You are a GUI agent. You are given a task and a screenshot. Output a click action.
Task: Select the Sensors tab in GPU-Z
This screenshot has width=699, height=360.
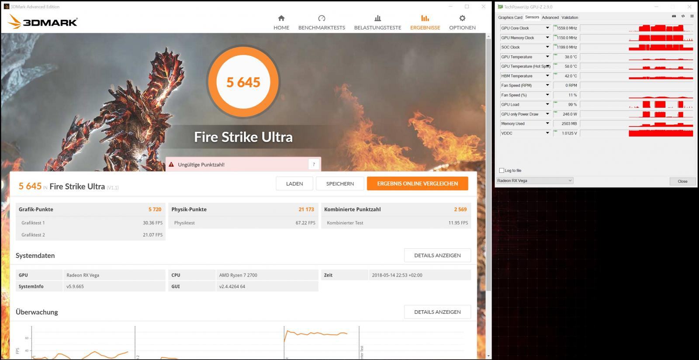[532, 17]
